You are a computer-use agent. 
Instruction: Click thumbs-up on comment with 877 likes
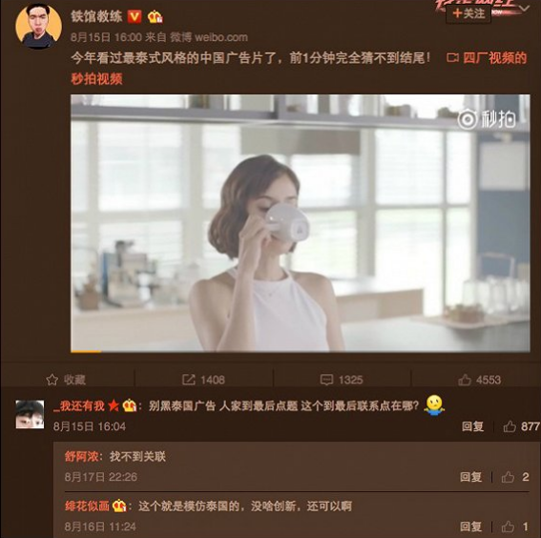click(510, 426)
